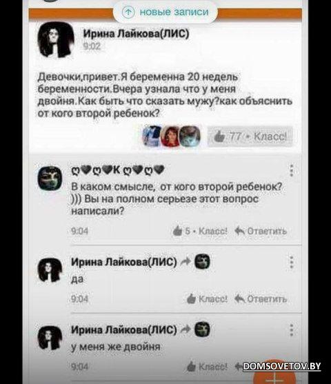Reply to the first comment via 'Ответить'
Image resolution: width=331 pixels, height=384 pixels.
(261, 231)
